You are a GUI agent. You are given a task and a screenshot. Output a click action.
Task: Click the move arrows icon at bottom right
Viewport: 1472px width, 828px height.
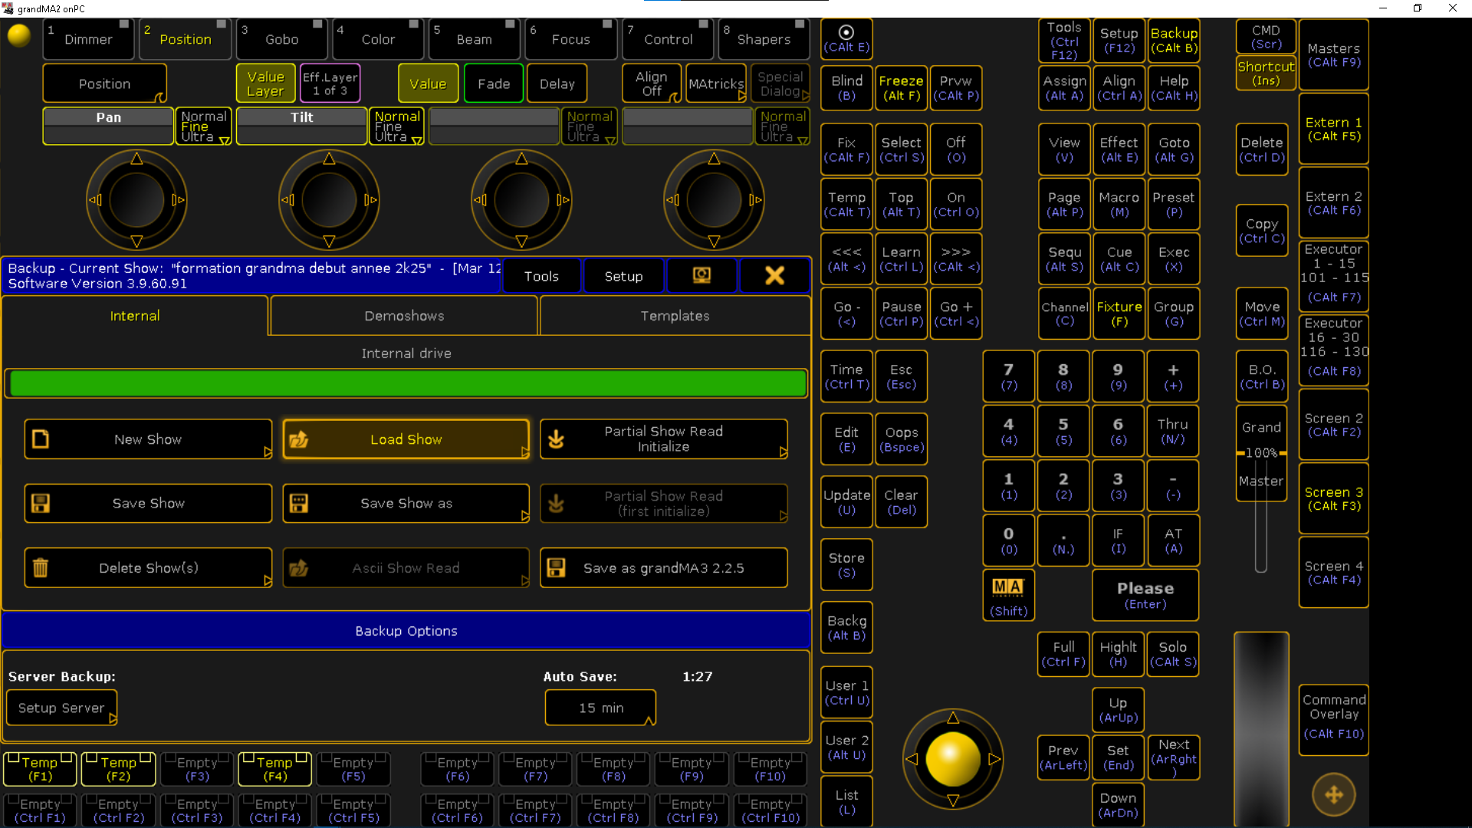pos(1334,795)
